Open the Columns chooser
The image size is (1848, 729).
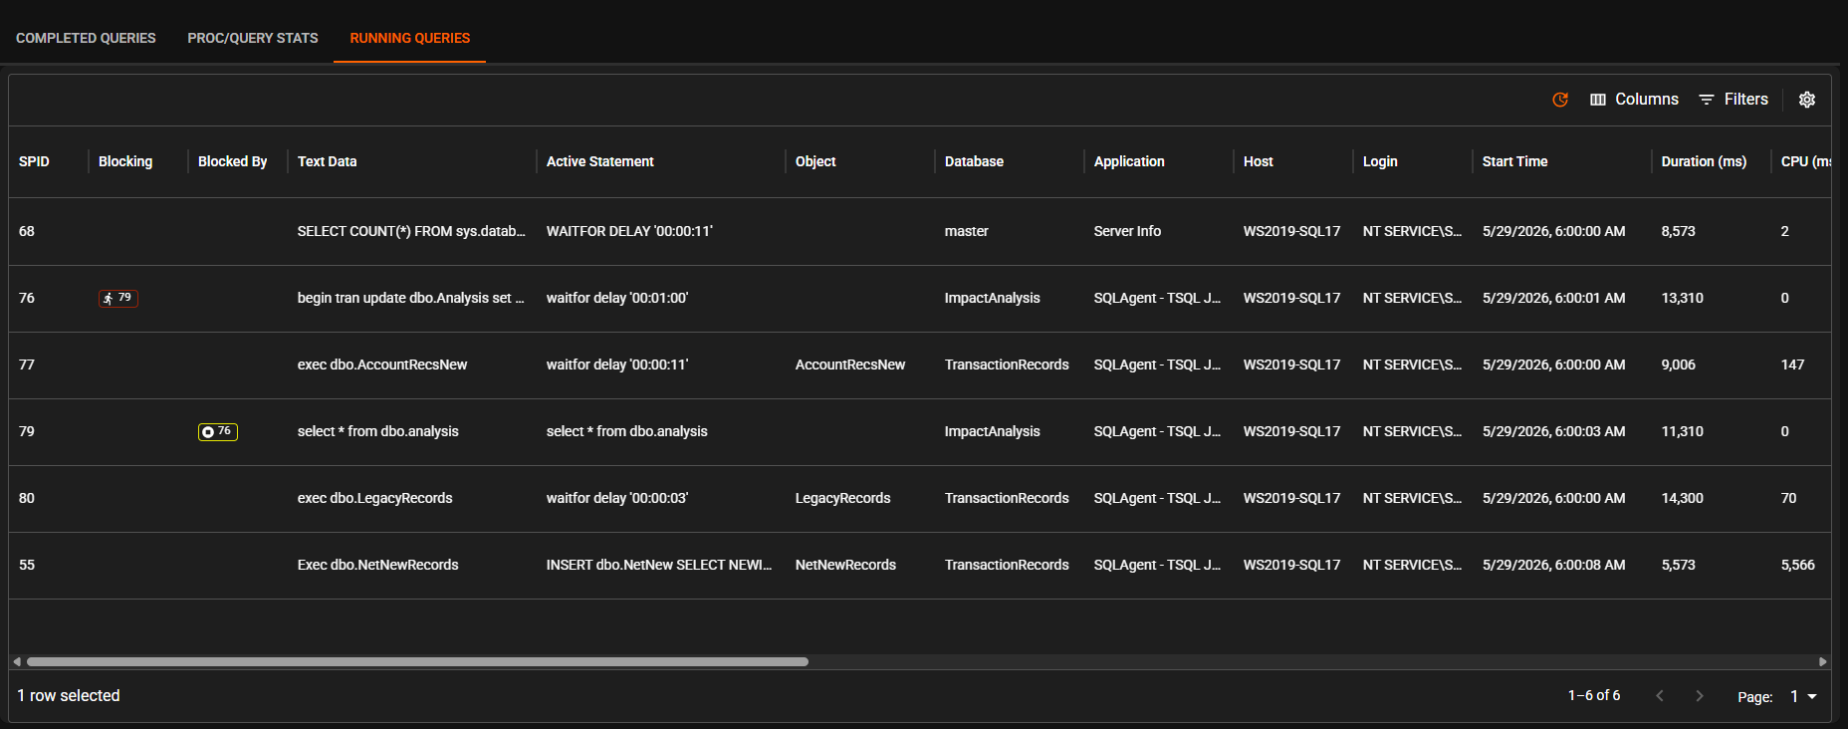(1634, 100)
